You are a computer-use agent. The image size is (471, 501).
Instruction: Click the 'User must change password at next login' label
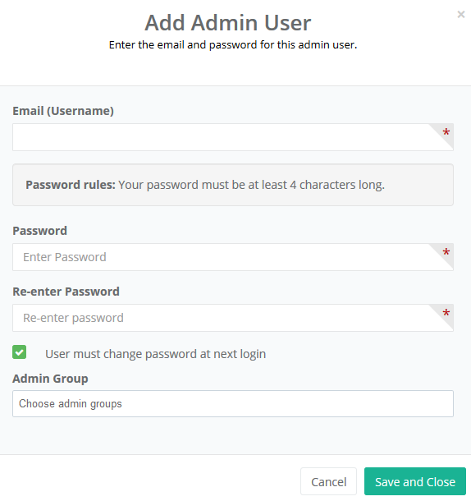point(156,354)
